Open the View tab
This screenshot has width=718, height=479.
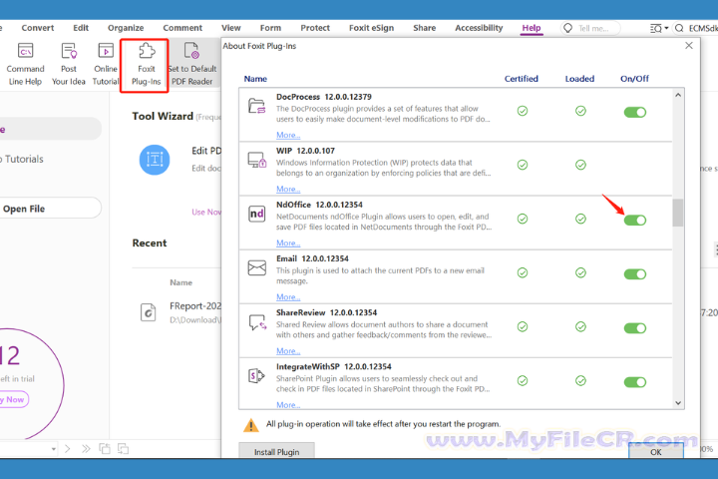tap(230, 28)
